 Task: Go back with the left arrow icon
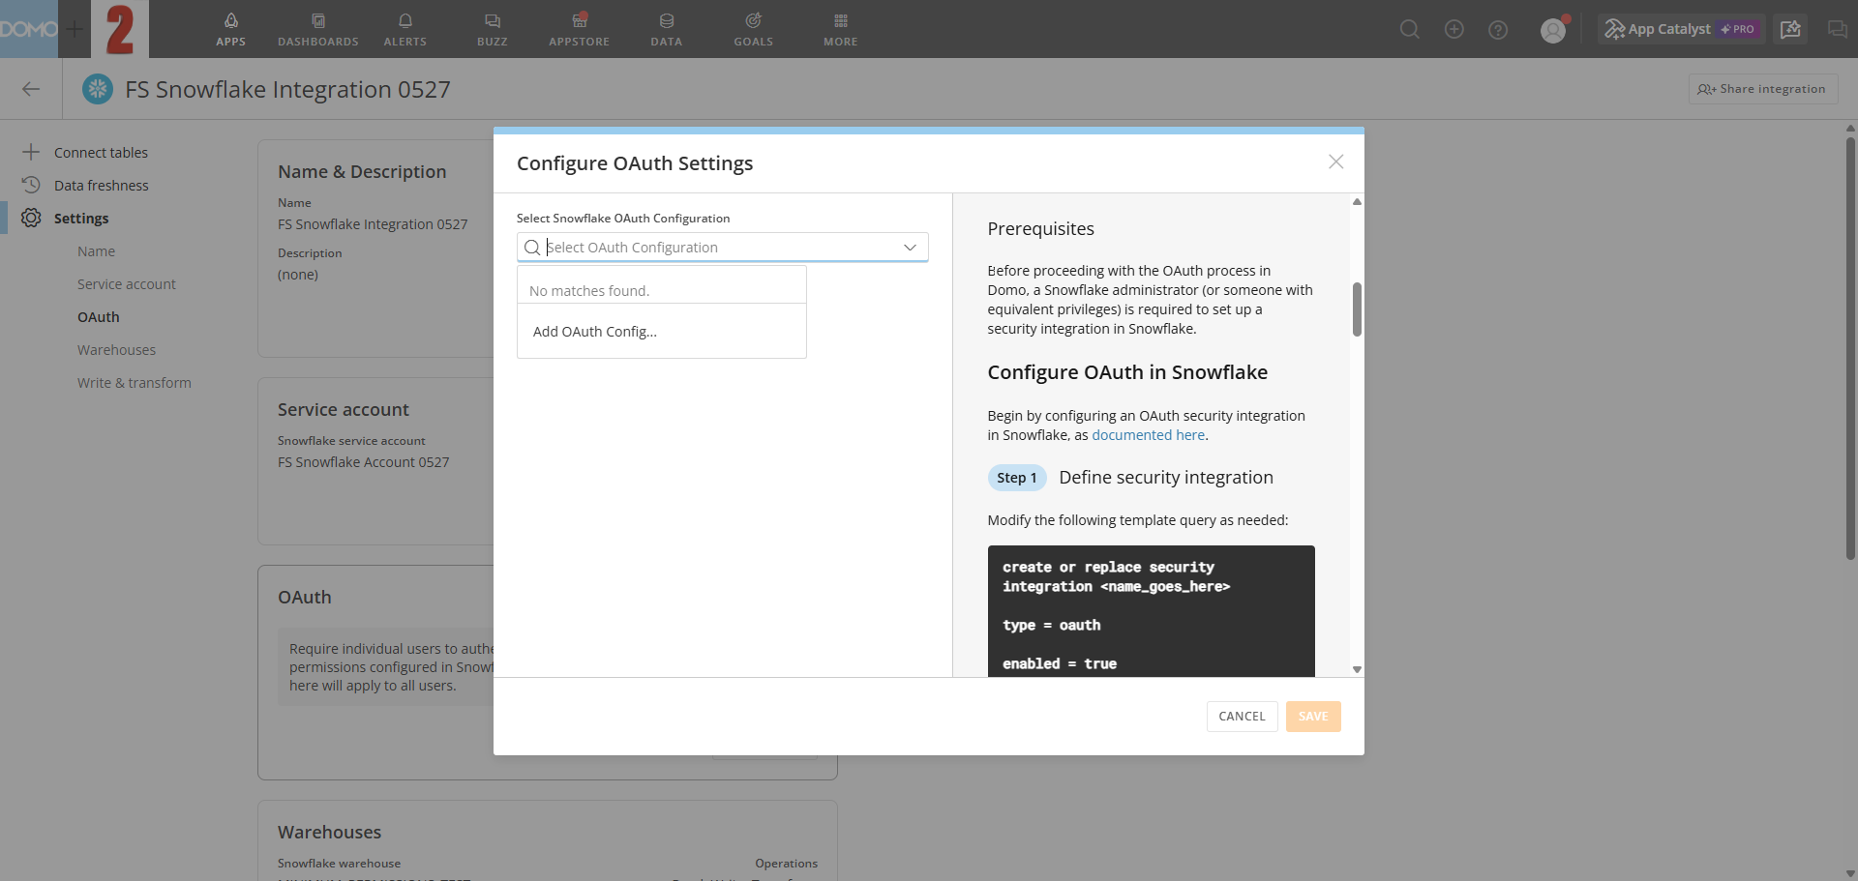coord(31,89)
